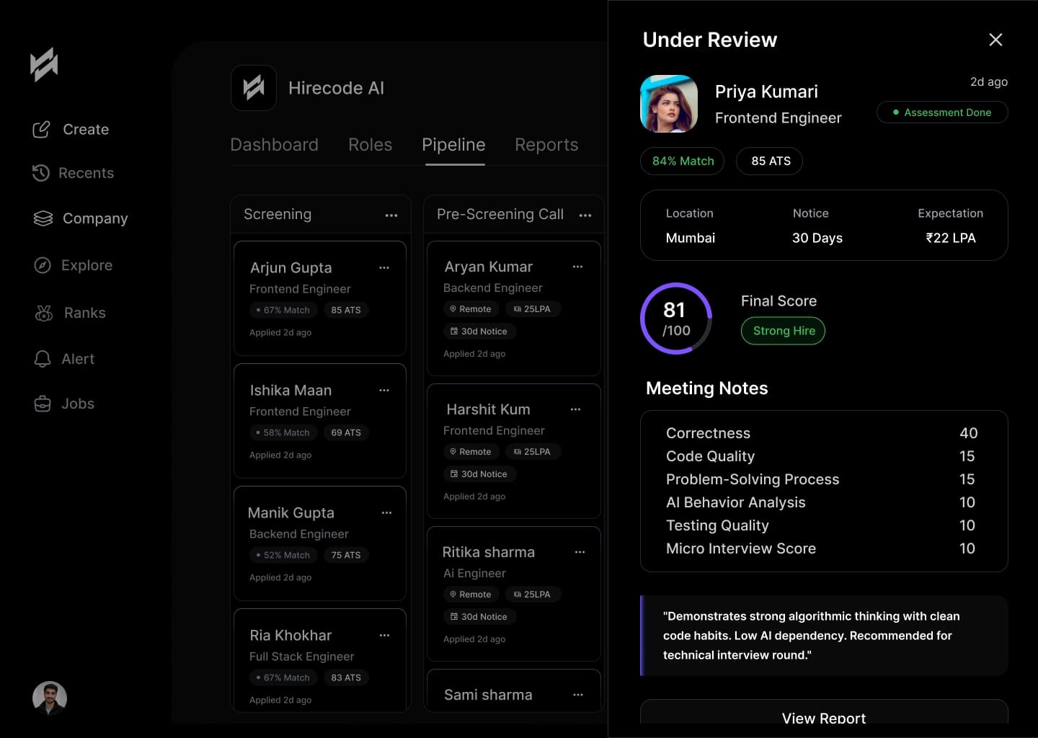Open Explore in the sidebar
The height and width of the screenshot is (738, 1038).
pos(73,265)
